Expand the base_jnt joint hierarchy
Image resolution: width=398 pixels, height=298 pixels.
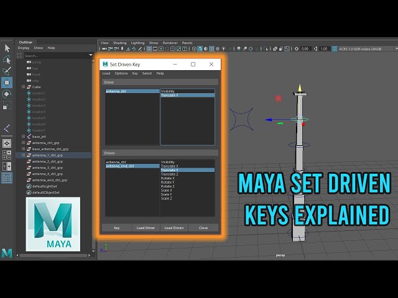[x=24, y=137]
